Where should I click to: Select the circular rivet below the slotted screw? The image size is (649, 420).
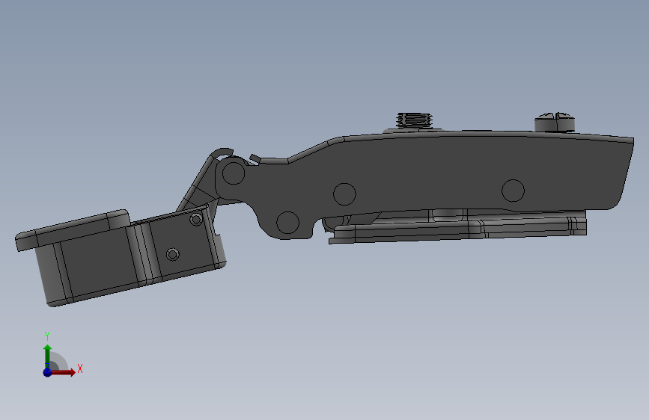coord(514,191)
